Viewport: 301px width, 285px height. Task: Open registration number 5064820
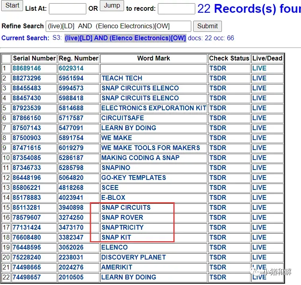pyautogui.click(x=71, y=178)
